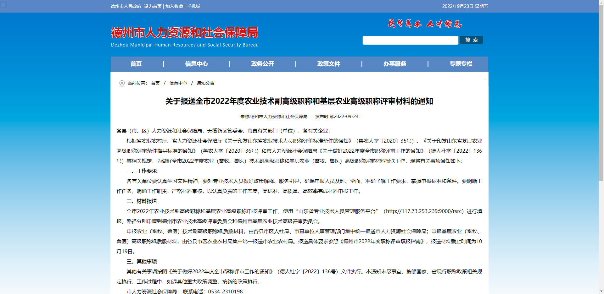Click the location pin icon beside 当前位置

pos(122,83)
